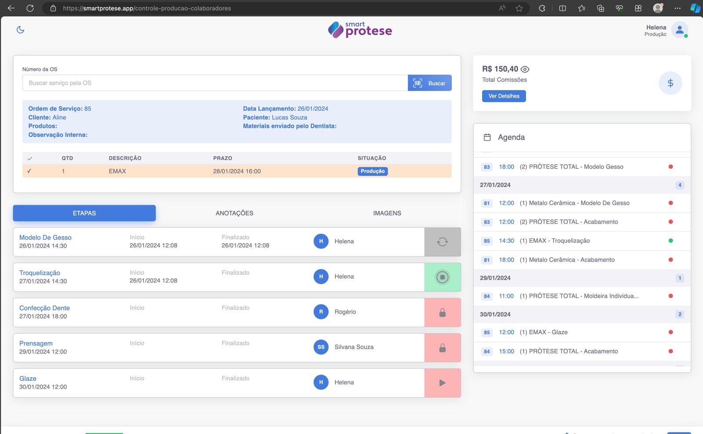Click the dollar sign commission icon
Screen dimensions: 703x434
click(670, 83)
